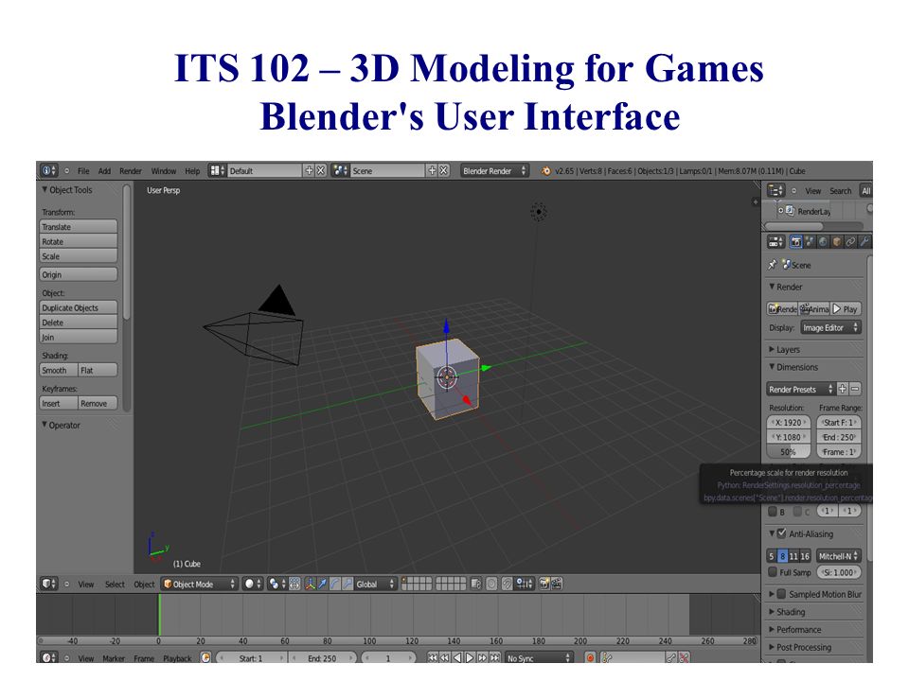Click the 3D manipulator axes toggle icon
Viewport: 909px width, 681px height.
(311, 584)
